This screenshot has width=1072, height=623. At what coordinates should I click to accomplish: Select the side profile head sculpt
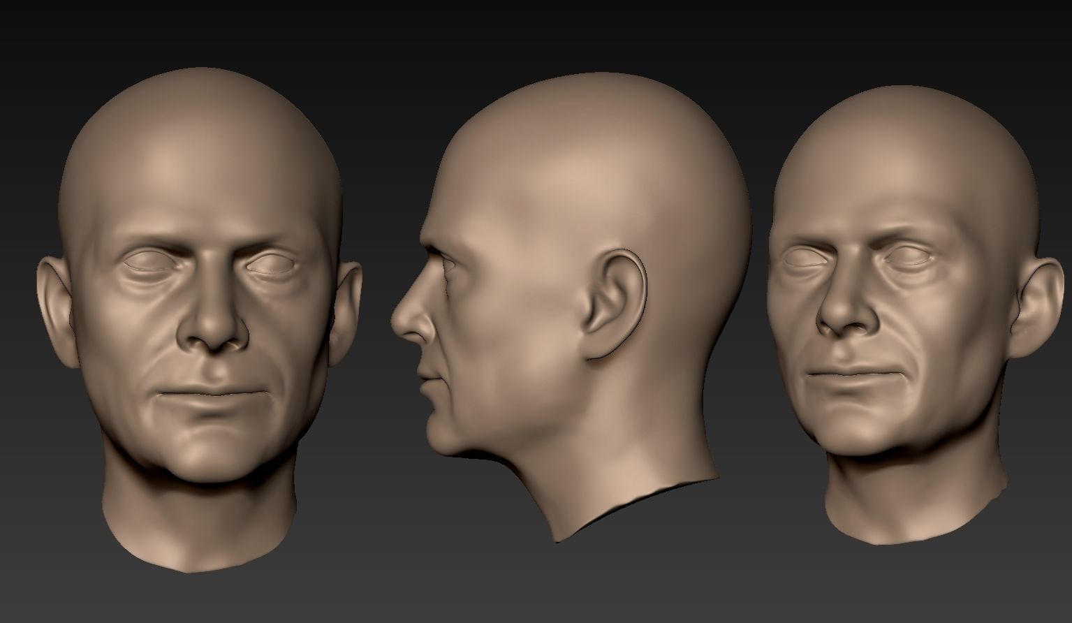tap(571, 307)
